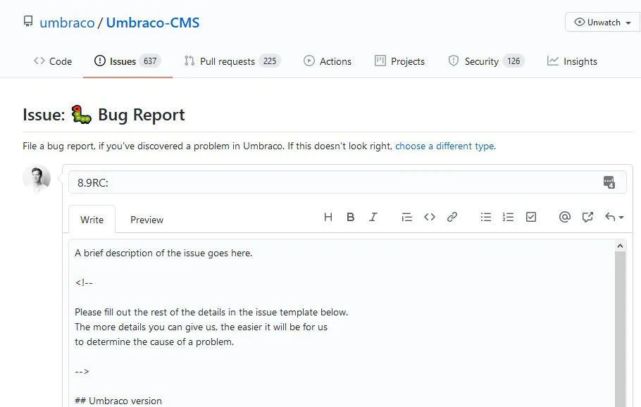Expand the Unwatch dropdown caret
This screenshot has height=407, width=641.
(628, 22)
